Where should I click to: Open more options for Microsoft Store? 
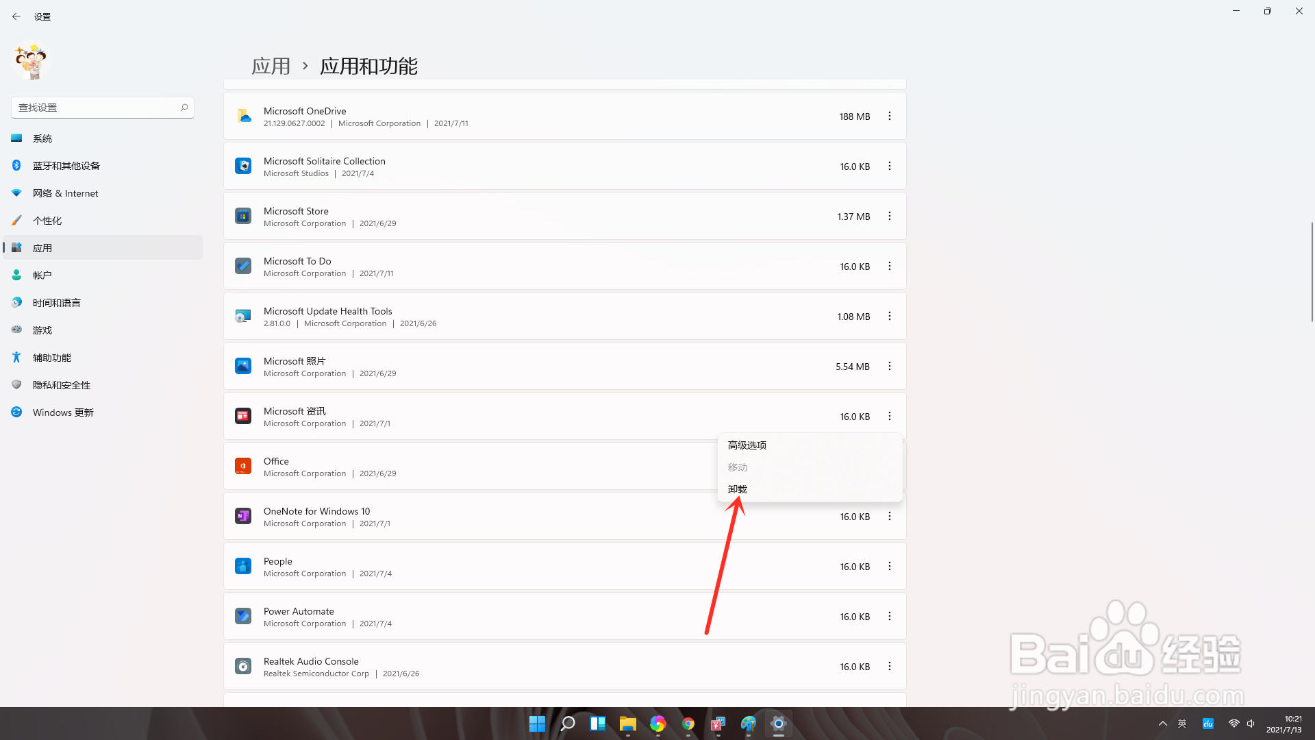point(890,217)
